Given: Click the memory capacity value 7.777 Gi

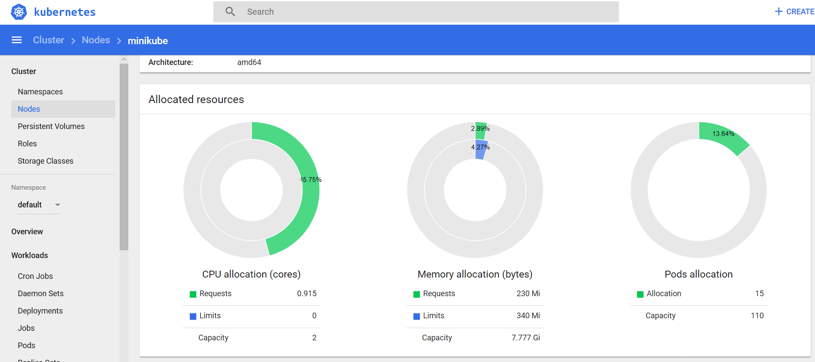Looking at the screenshot, I should pyautogui.click(x=526, y=338).
